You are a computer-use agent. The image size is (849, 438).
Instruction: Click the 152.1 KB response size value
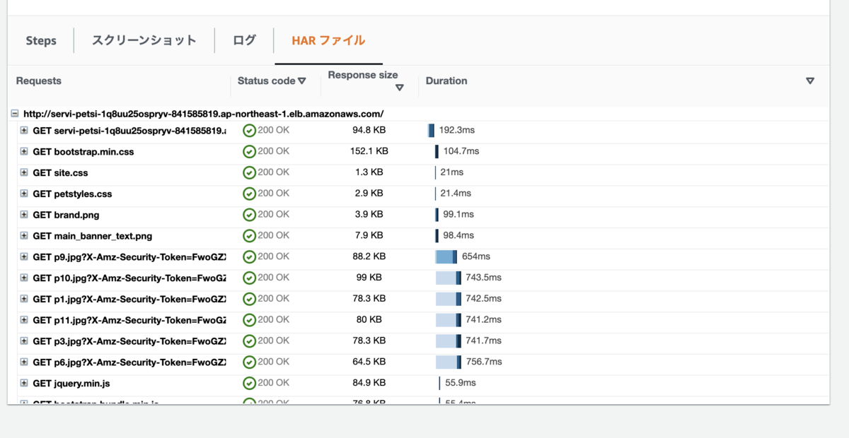point(369,151)
